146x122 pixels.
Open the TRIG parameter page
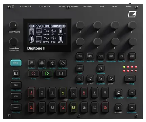[80, 56]
